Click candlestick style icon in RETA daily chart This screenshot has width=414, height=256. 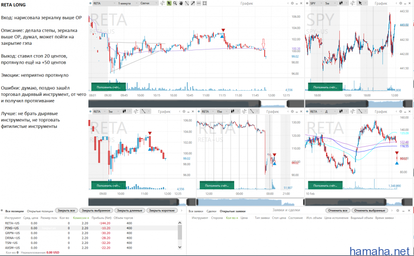[341, 111]
